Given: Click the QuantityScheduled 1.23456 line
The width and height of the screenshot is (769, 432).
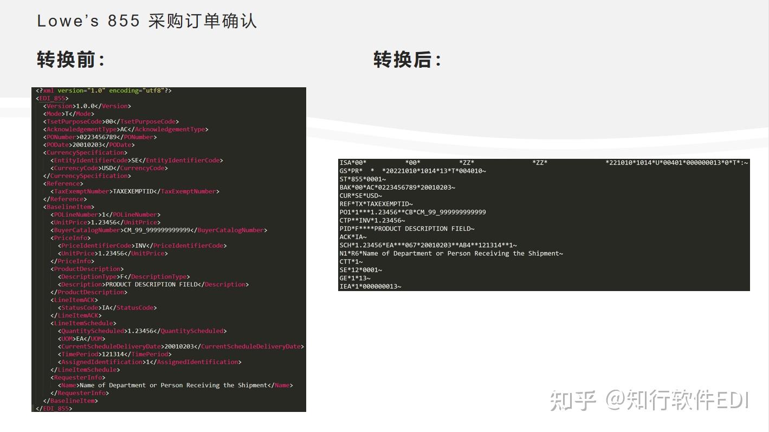Looking at the screenshot, I should [x=142, y=331].
